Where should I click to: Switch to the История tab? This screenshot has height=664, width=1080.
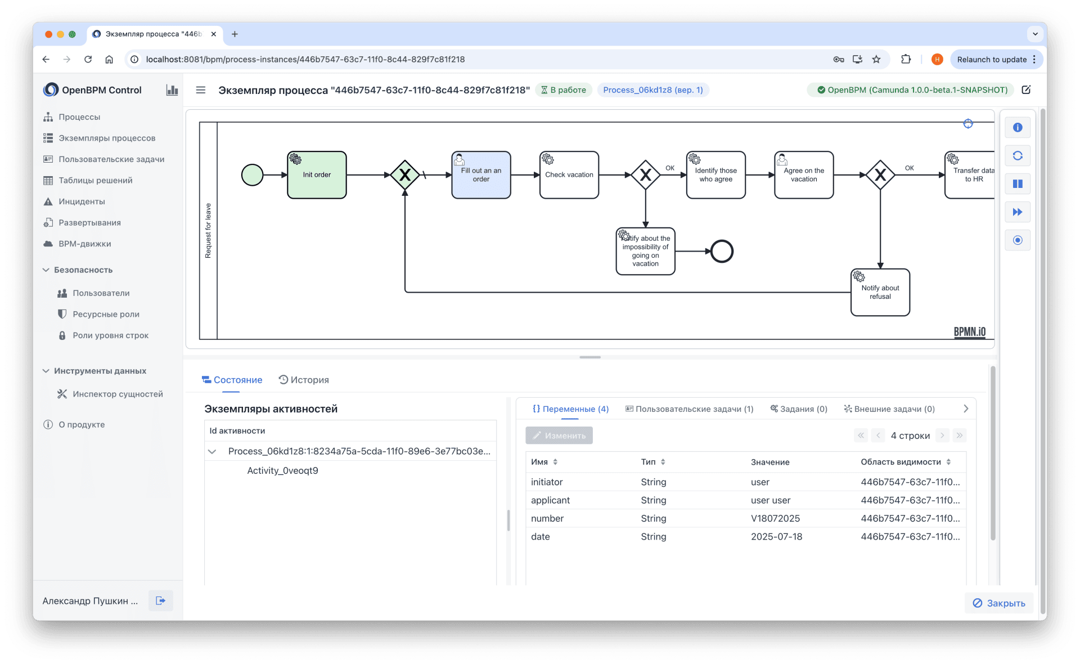pos(304,380)
